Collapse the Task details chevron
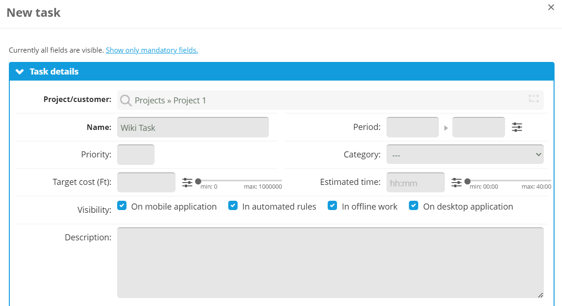Screen dimensions: 562x306 (x=20, y=72)
